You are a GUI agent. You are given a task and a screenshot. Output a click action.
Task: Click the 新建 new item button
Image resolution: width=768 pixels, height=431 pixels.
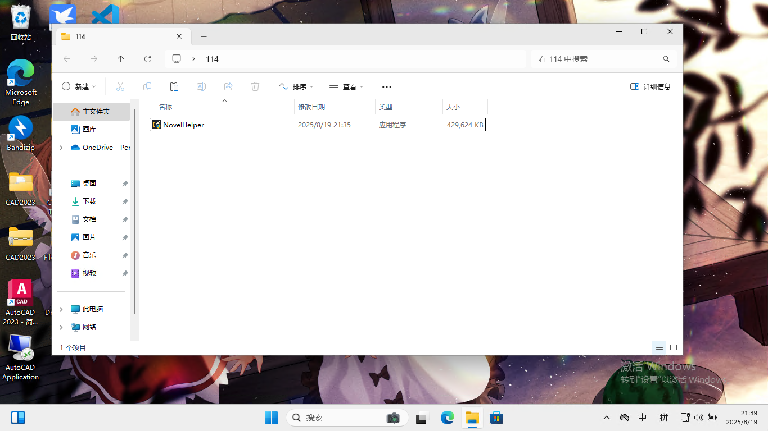79,86
